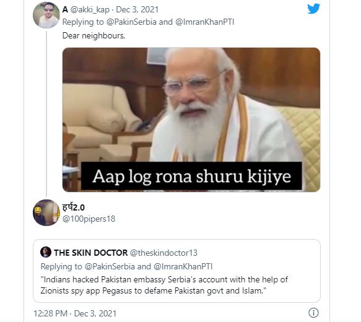Open the Dec 3, 2021 date link
Screen dimensions: 361x322
[x=137, y=10]
